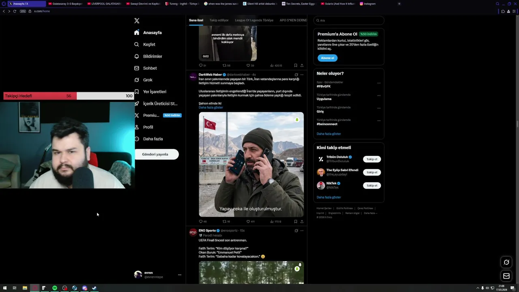This screenshot has height=292, width=519.
Task: Switch to Takip ediliyor tab
Action: coord(219,20)
